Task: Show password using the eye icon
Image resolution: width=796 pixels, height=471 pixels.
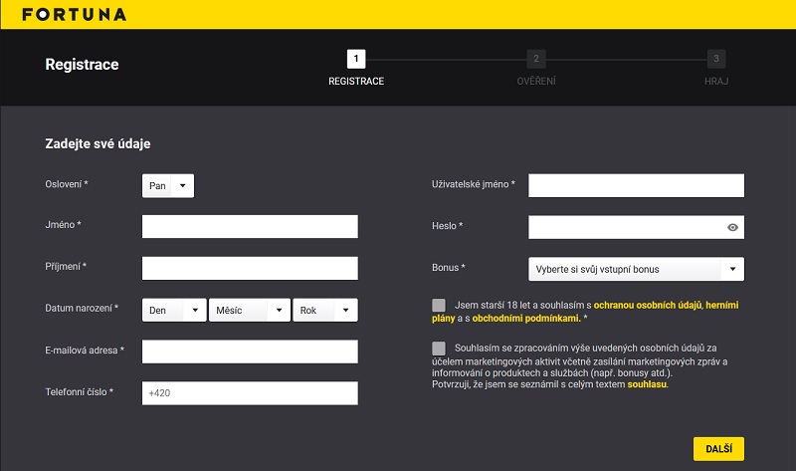Action: pos(732,227)
